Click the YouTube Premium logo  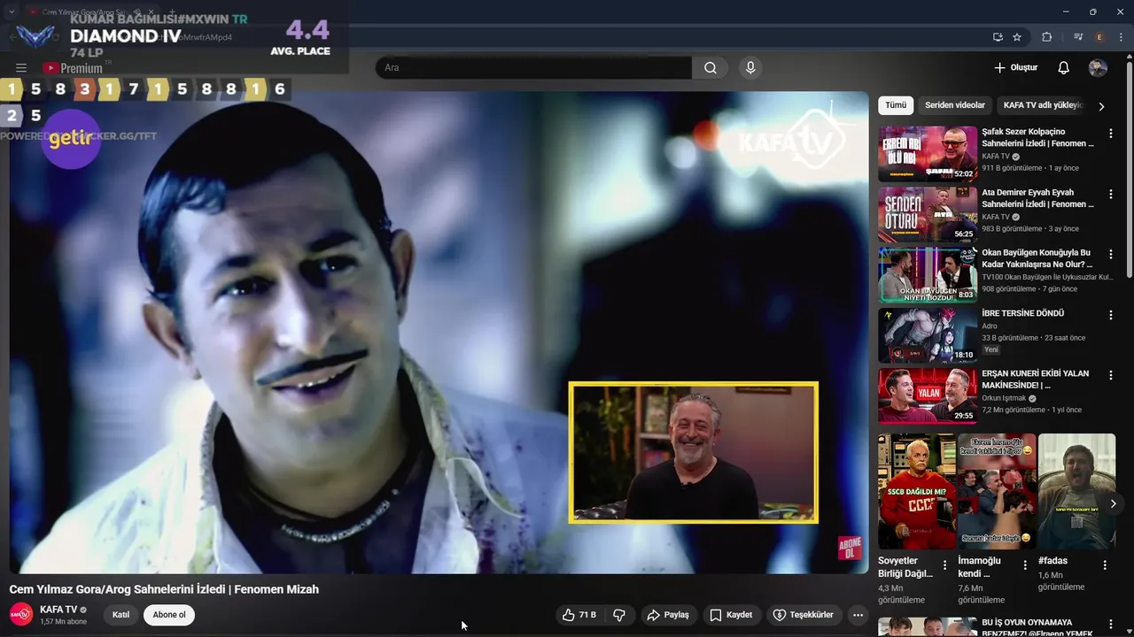[73, 68]
